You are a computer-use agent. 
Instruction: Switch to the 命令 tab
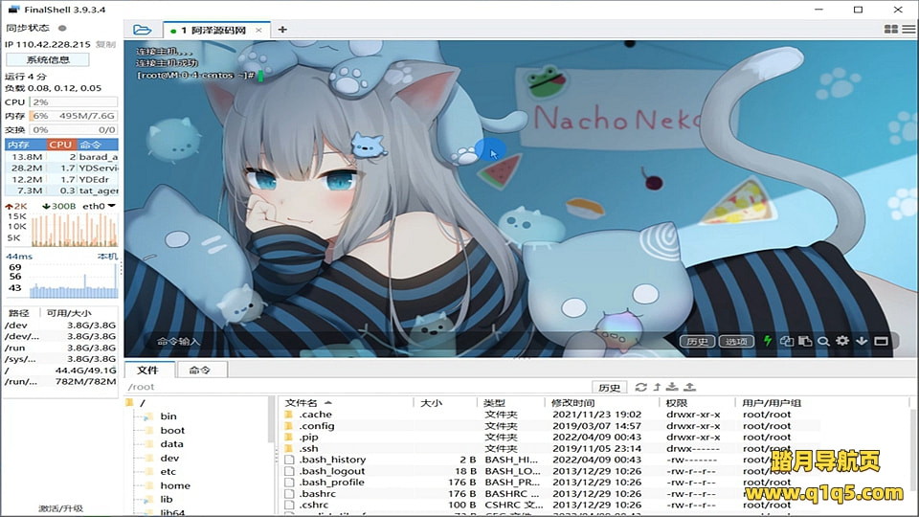200,370
